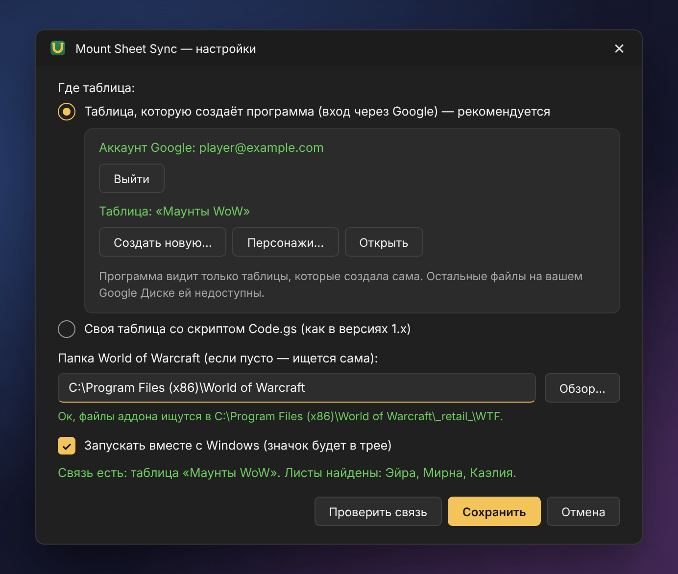Screen dimensions: 678x574
Task: Click the Google Диске access note text
Action: (x=341, y=285)
